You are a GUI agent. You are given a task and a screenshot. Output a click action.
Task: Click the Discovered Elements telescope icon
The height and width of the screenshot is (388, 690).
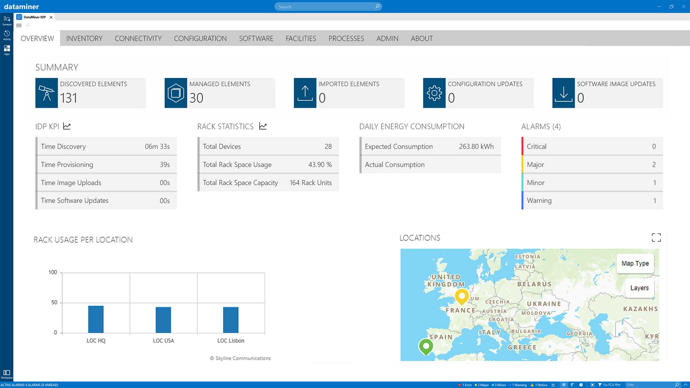click(x=46, y=93)
